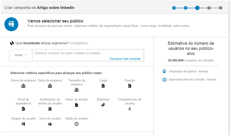Click the Ampliação de público icon
This screenshot has width=231, height=136.
[164, 71]
